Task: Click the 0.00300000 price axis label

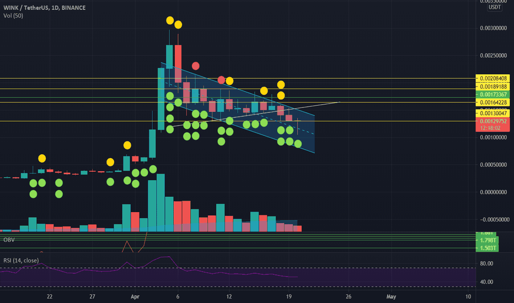Action: point(493,28)
